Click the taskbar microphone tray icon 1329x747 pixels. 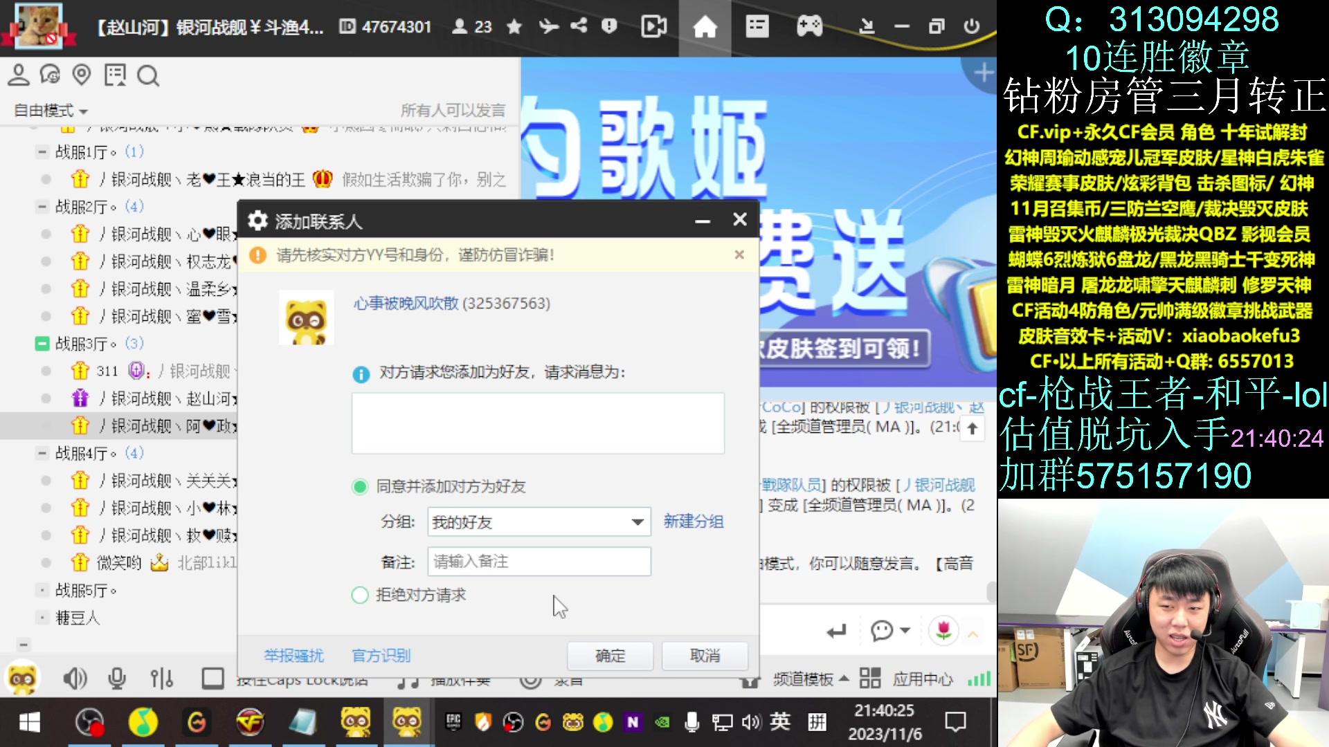pos(691,723)
